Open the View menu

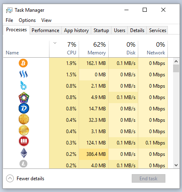tap(46, 20)
